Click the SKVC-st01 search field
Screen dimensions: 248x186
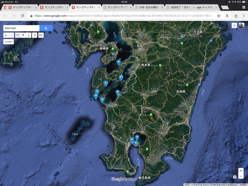click(21, 28)
